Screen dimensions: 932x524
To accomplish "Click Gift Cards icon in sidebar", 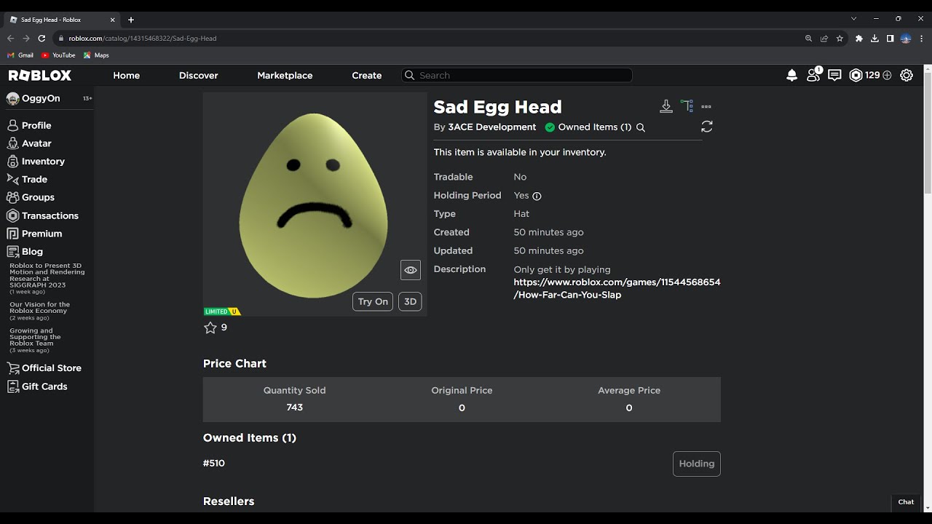I will coord(12,386).
